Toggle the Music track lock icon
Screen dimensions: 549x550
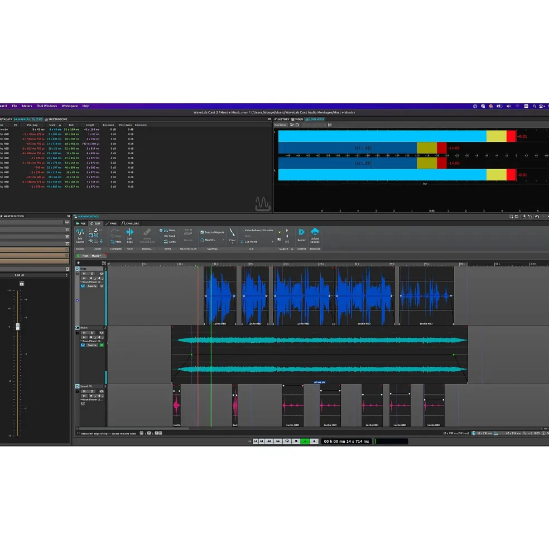[x=78, y=333]
